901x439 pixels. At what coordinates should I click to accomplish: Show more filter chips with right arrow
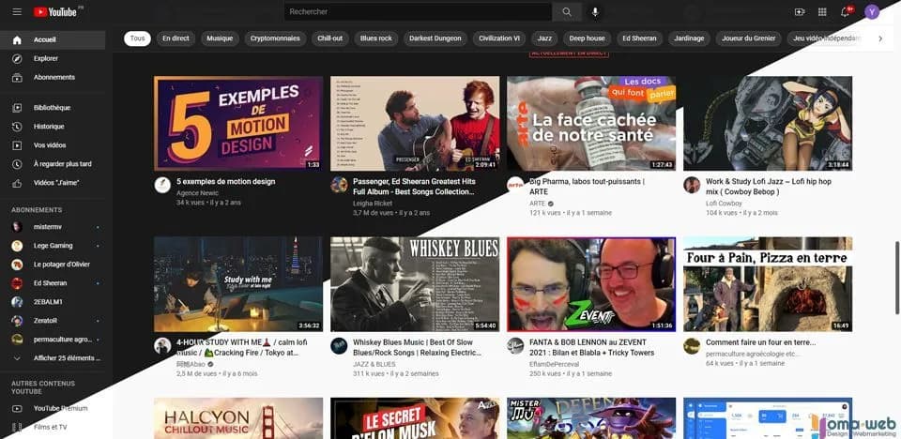[x=879, y=38]
